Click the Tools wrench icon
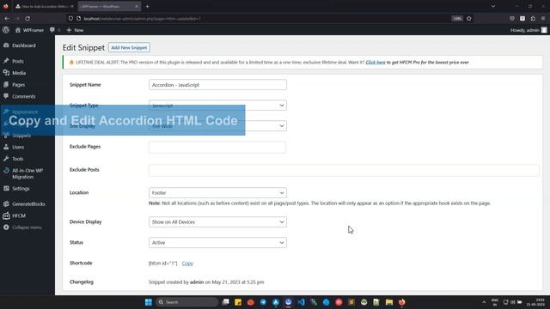The image size is (550, 309). 6,159
